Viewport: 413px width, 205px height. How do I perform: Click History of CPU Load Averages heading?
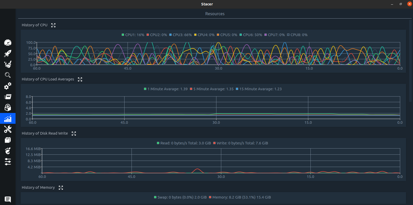48,79
